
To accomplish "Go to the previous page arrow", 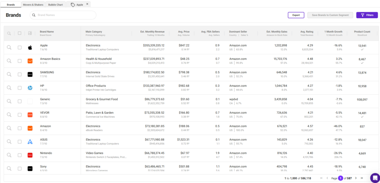I will click(x=327, y=178).
